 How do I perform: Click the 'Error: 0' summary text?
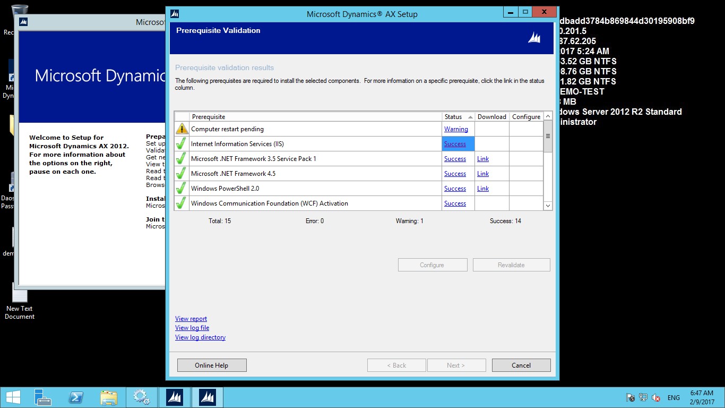(x=315, y=221)
